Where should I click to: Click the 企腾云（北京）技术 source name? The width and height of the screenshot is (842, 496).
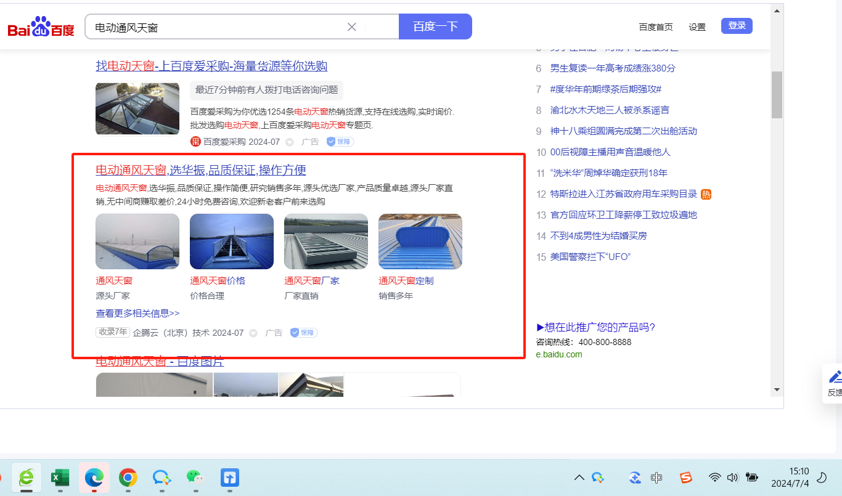click(x=171, y=333)
